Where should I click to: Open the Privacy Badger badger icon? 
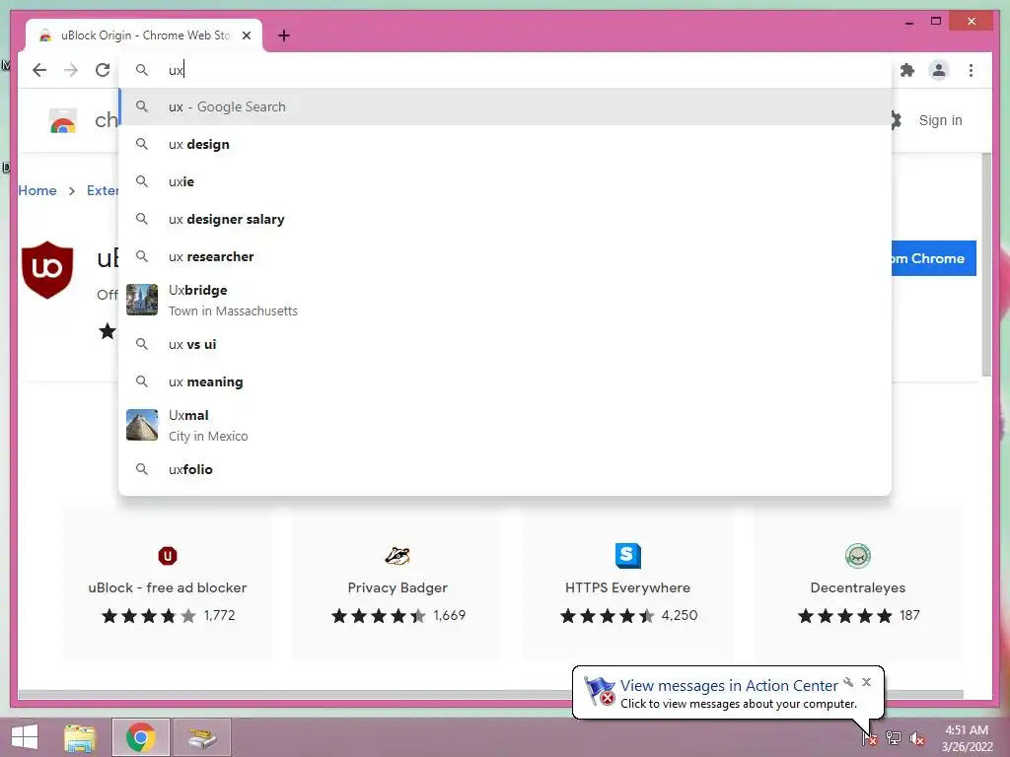397,556
